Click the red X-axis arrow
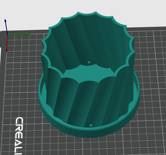The image size is (166, 155). pyautogui.click(x=7, y=44)
